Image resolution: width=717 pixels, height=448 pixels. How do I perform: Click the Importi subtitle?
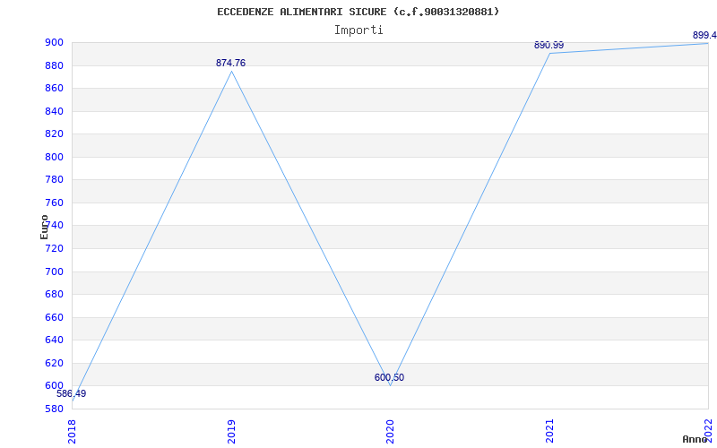[358, 30]
